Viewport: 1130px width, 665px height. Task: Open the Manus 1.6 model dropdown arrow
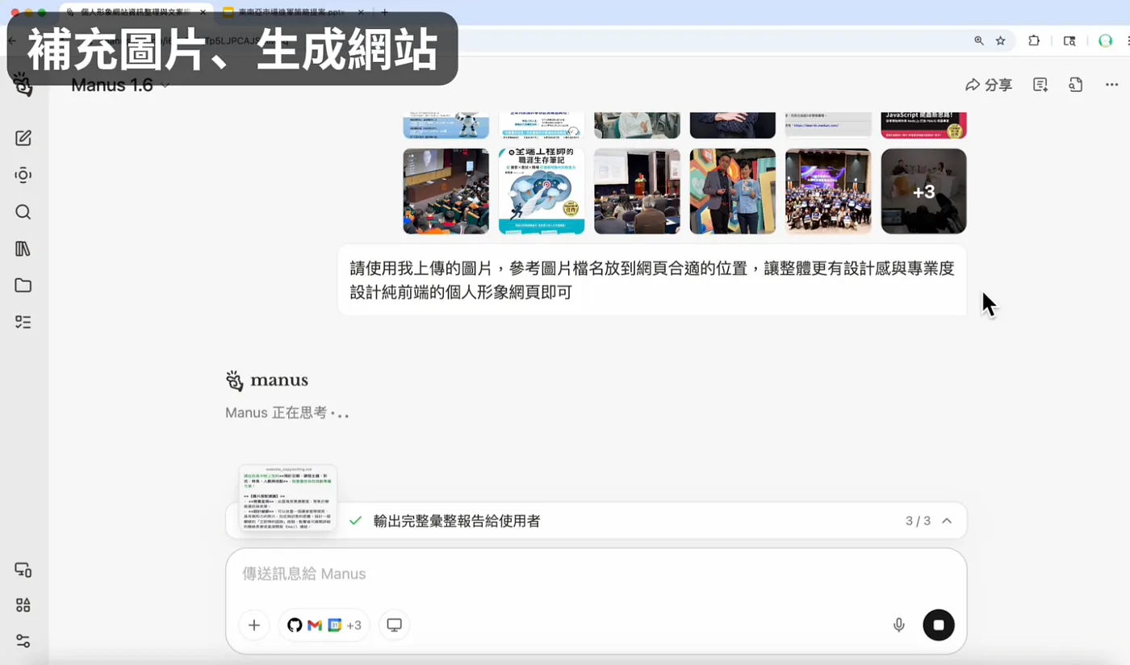(x=165, y=86)
